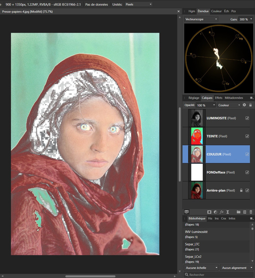
Task: Add a live filter with the hourglass icon
Action: click(227, 212)
